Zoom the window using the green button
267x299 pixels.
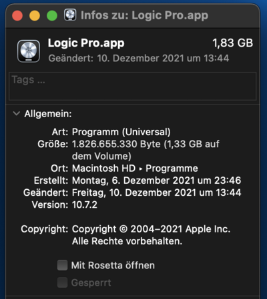(52, 16)
